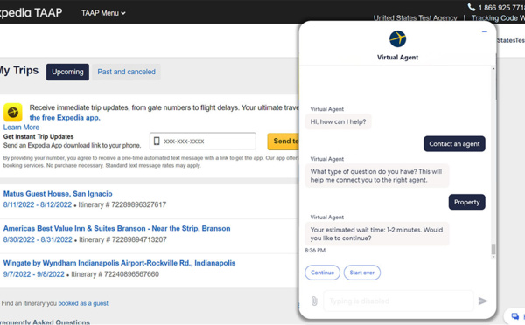
Task: Switch to the Upcoming tab
Action: pyautogui.click(x=67, y=72)
